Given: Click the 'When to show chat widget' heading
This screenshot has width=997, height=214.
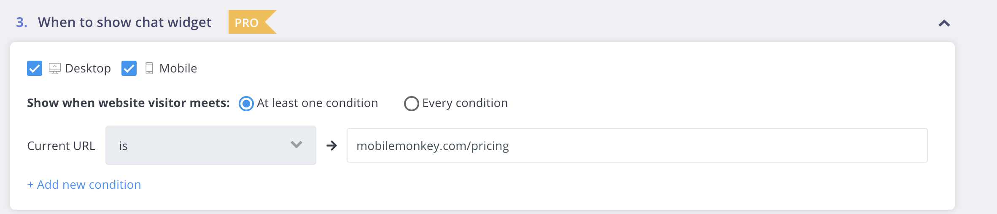Looking at the screenshot, I should pyautogui.click(x=125, y=22).
